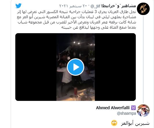Open the ٢٠ سبتمبر ٢٠٢١ tweet date
Image resolution: width=154 pixels, height=128 pixels.
[x=73, y=6]
